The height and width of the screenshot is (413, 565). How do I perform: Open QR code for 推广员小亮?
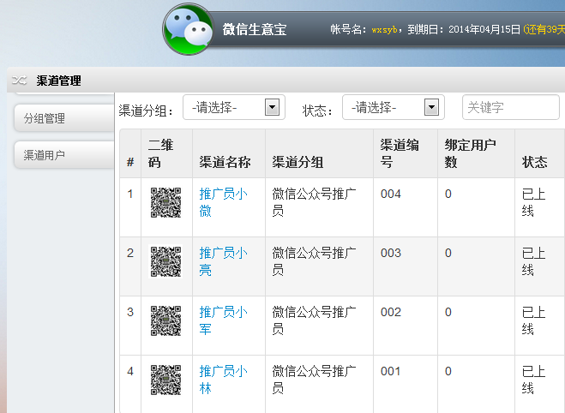click(165, 262)
